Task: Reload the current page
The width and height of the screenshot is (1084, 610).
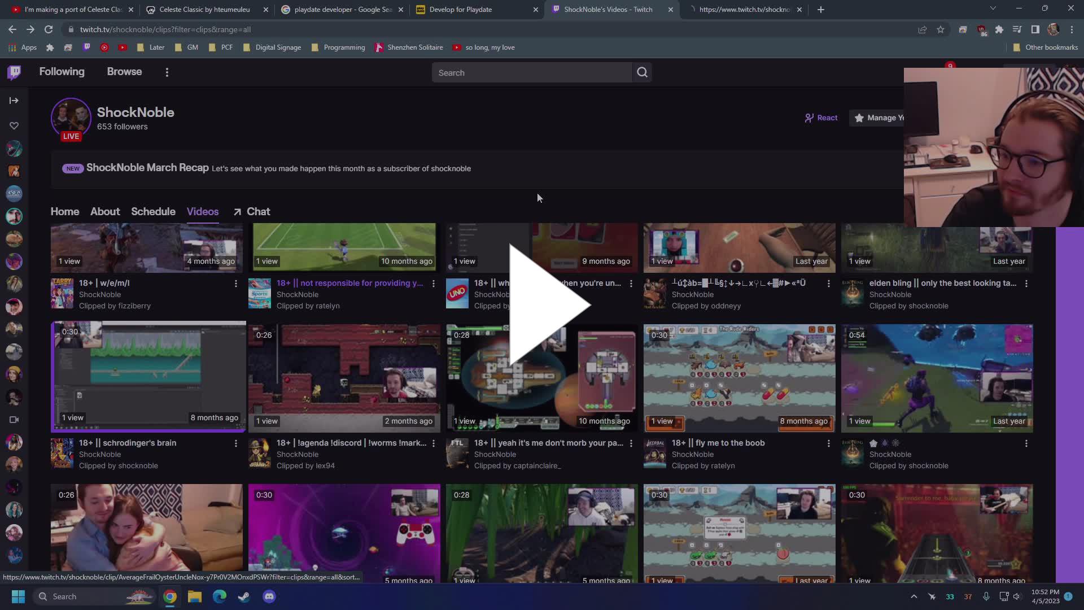Action: [48, 29]
